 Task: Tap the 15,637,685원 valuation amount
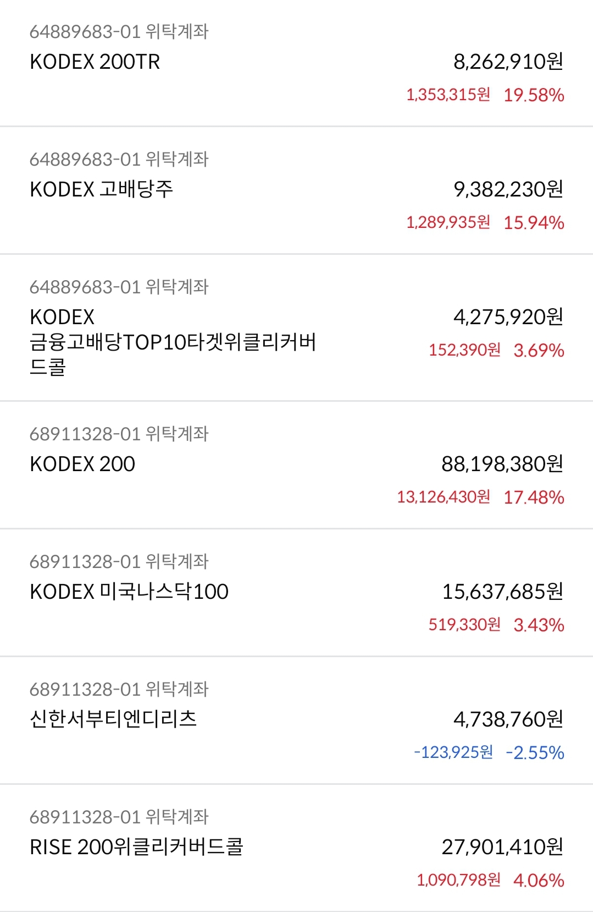(x=502, y=592)
